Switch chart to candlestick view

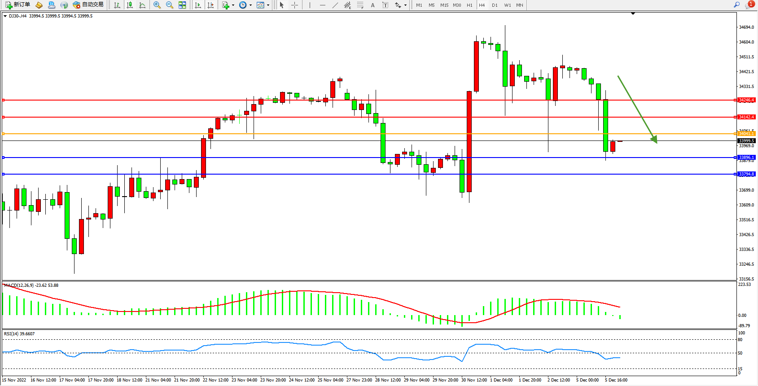click(130, 5)
